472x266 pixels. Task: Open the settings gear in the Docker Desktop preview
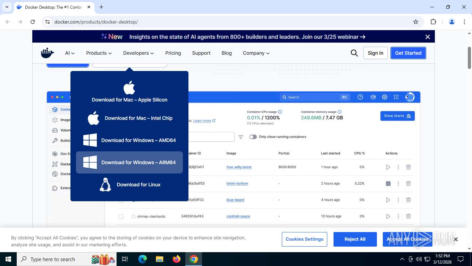[385, 97]
